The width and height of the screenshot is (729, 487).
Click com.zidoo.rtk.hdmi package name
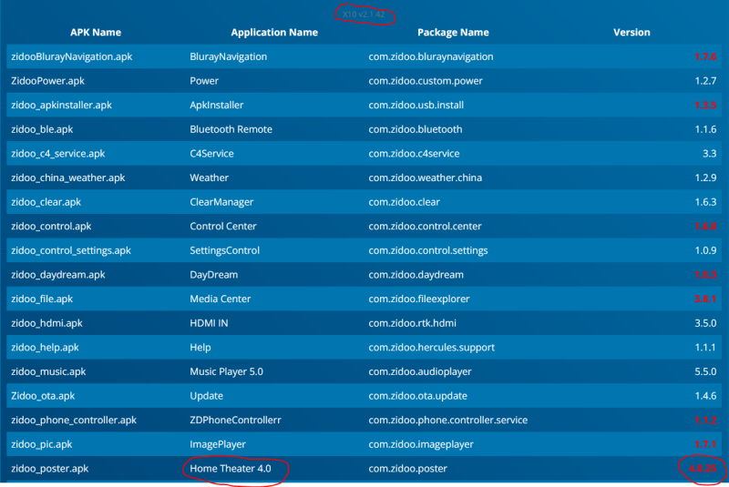tap(413, 323)
